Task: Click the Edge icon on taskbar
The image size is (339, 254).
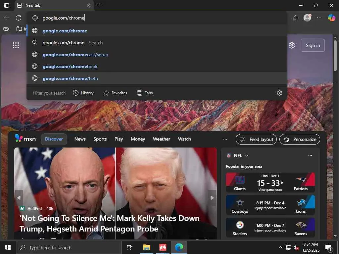Action: coord(179,247)
